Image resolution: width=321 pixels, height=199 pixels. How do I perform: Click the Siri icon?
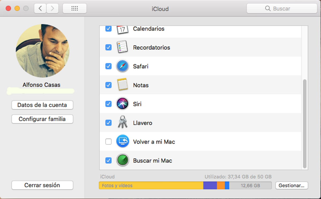tap(123, 104)
